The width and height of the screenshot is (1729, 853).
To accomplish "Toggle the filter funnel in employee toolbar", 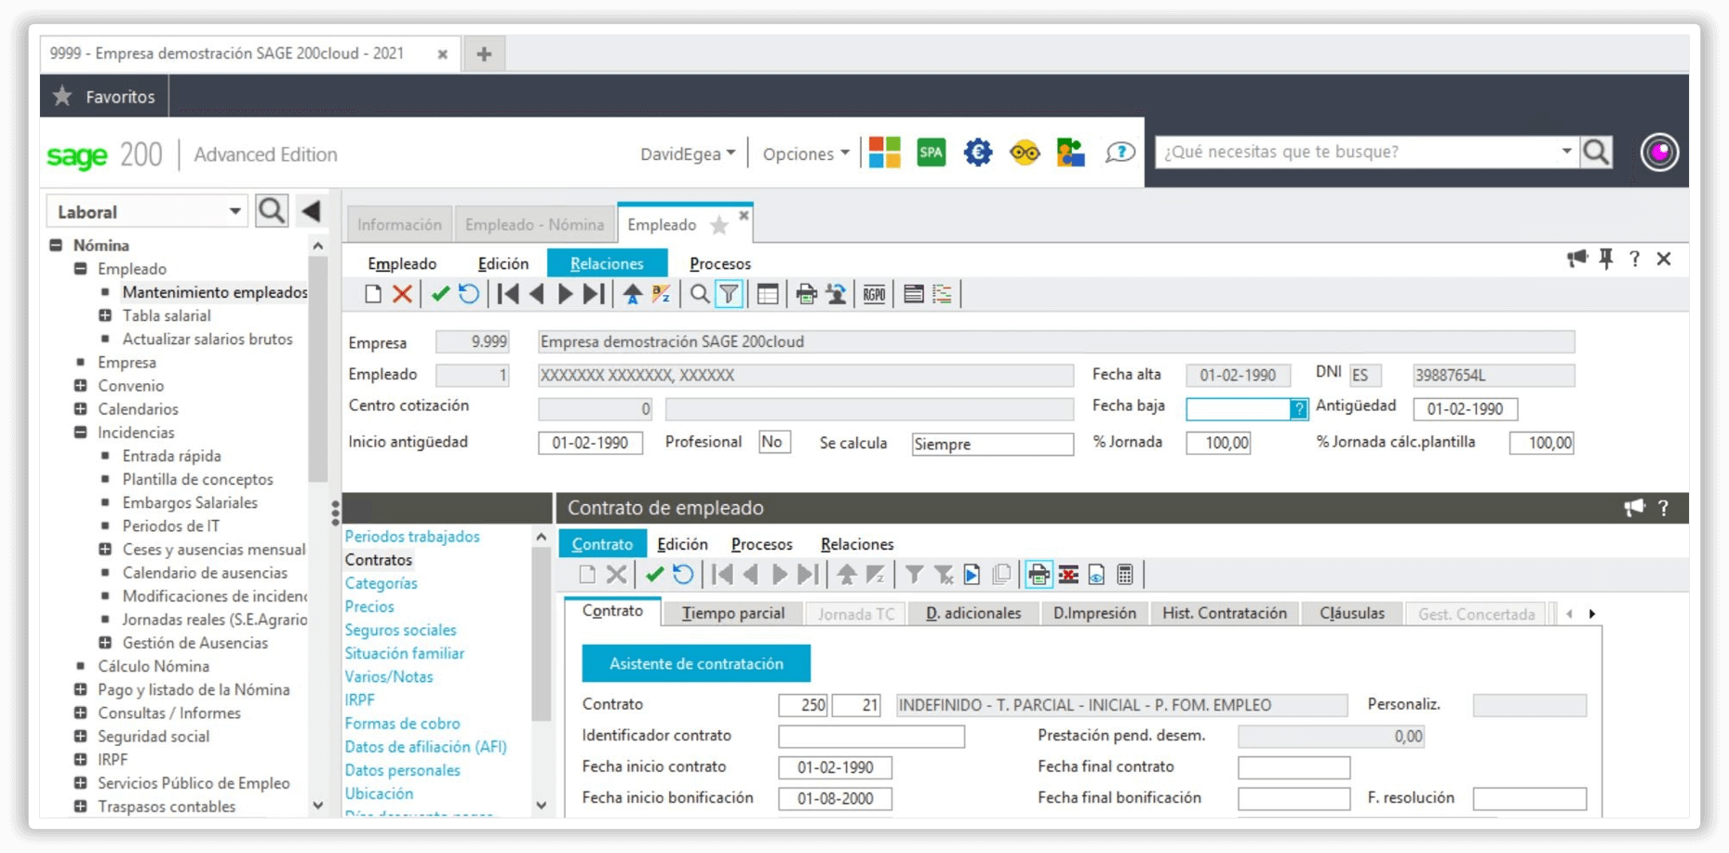I will (x=729, y=295).
